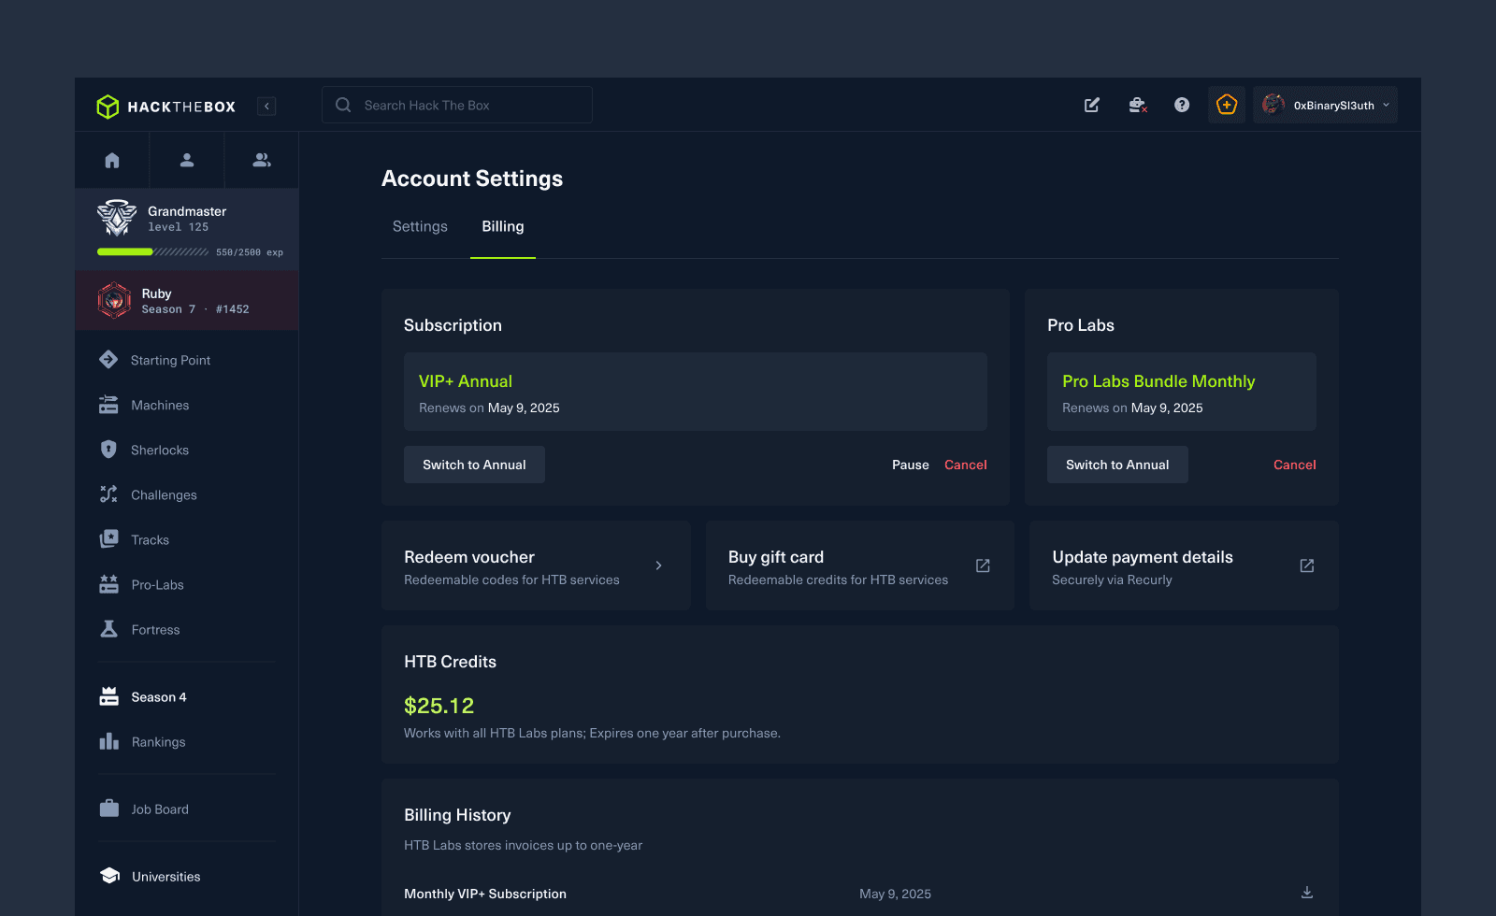Click Switch to Annual under Pro Labs

[x=1117, y=465]
